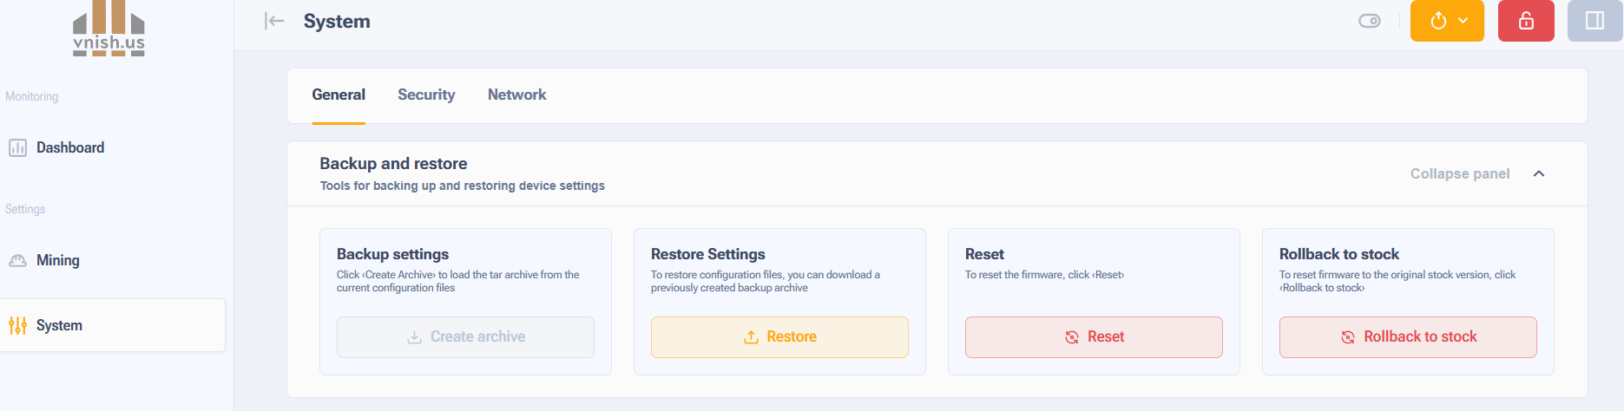1624x411 pixels.
Task: Click the System page title
Action: [337, 21]
